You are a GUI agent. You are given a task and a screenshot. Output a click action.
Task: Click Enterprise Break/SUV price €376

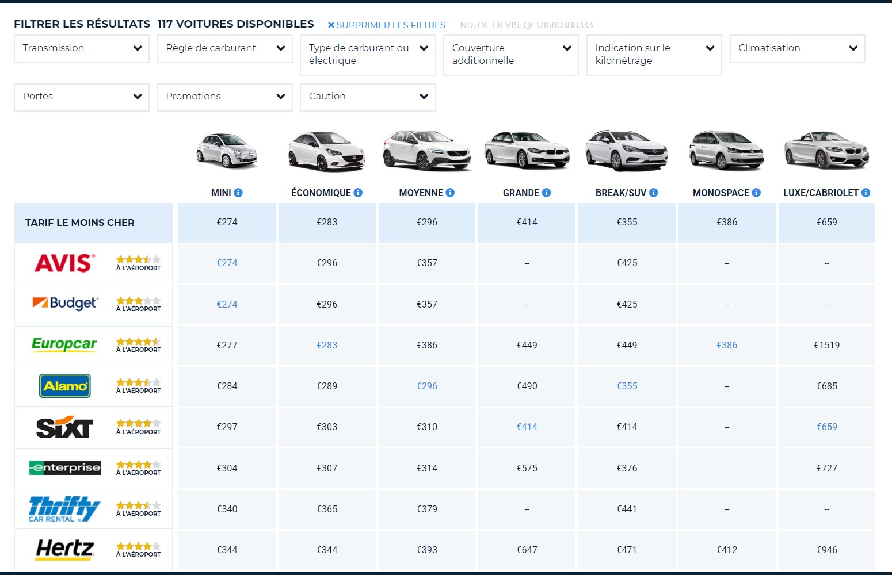pos(627,468)
